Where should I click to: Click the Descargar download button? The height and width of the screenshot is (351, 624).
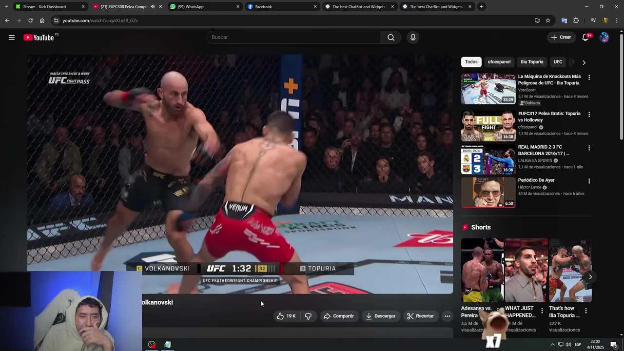point(381,316)
